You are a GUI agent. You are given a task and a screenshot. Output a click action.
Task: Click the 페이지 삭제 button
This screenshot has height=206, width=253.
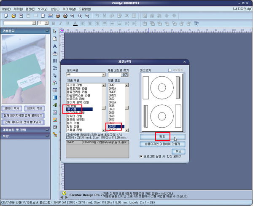coord(35,108)
